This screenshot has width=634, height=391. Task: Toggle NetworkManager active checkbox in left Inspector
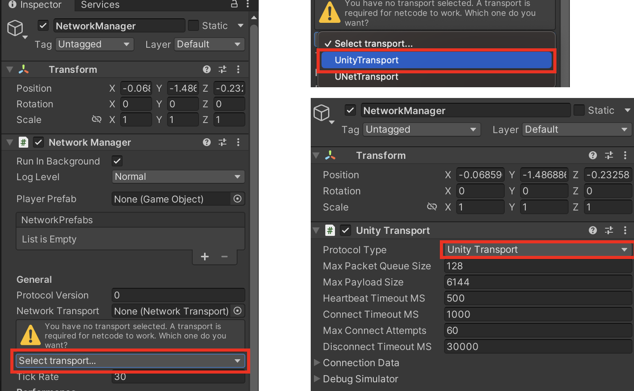click(x=43, y=25)
